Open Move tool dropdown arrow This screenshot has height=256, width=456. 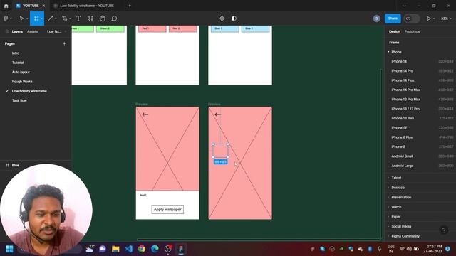(27, 18)
